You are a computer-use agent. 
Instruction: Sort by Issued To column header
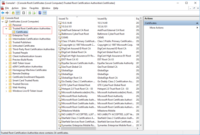click(x=77, y=19)
